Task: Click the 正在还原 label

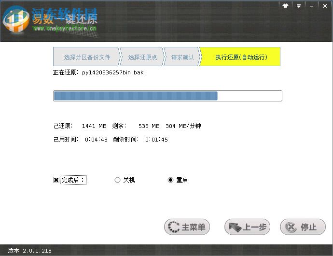Action: tap(65, 72)
